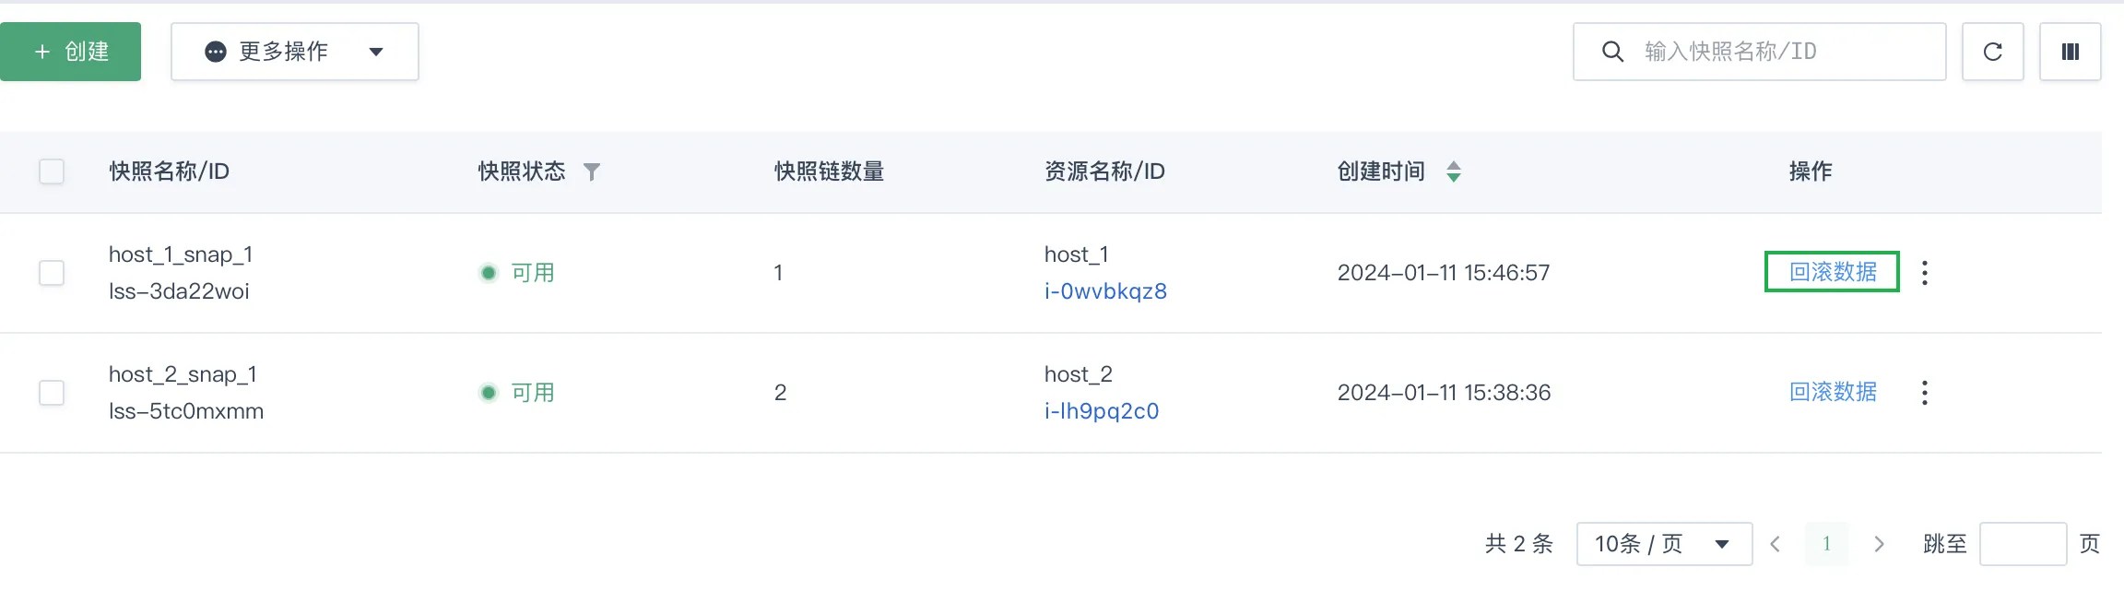This screenshot has height=603, width=2124.
Task: Go to next page arrow
Action: [1879, 544]
